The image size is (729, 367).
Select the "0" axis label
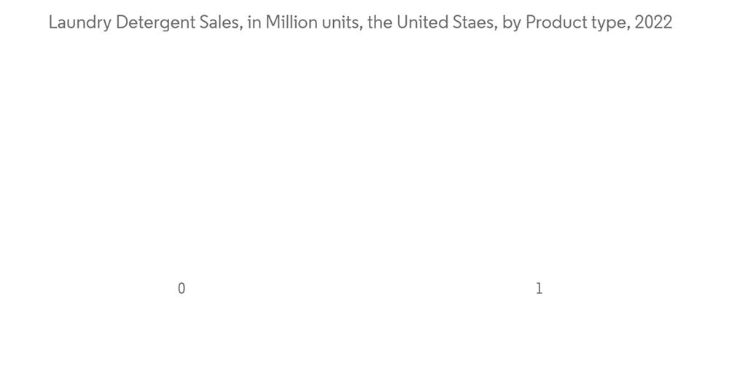click(x=182, y=288)
